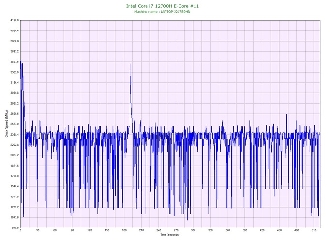Viewport: 325px width, 243px height.
Task: Click the 1374.8 y-axis value
Action: [x=15, y=197]
